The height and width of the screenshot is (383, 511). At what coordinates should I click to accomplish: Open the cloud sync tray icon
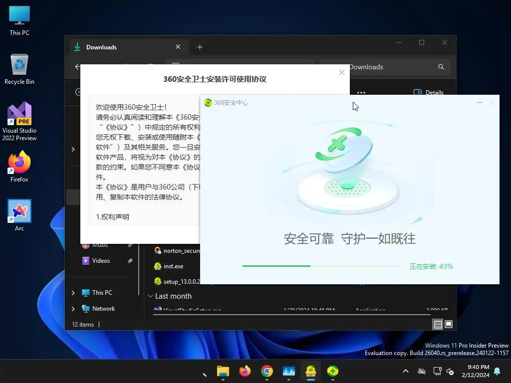click(x=422, y=371)
